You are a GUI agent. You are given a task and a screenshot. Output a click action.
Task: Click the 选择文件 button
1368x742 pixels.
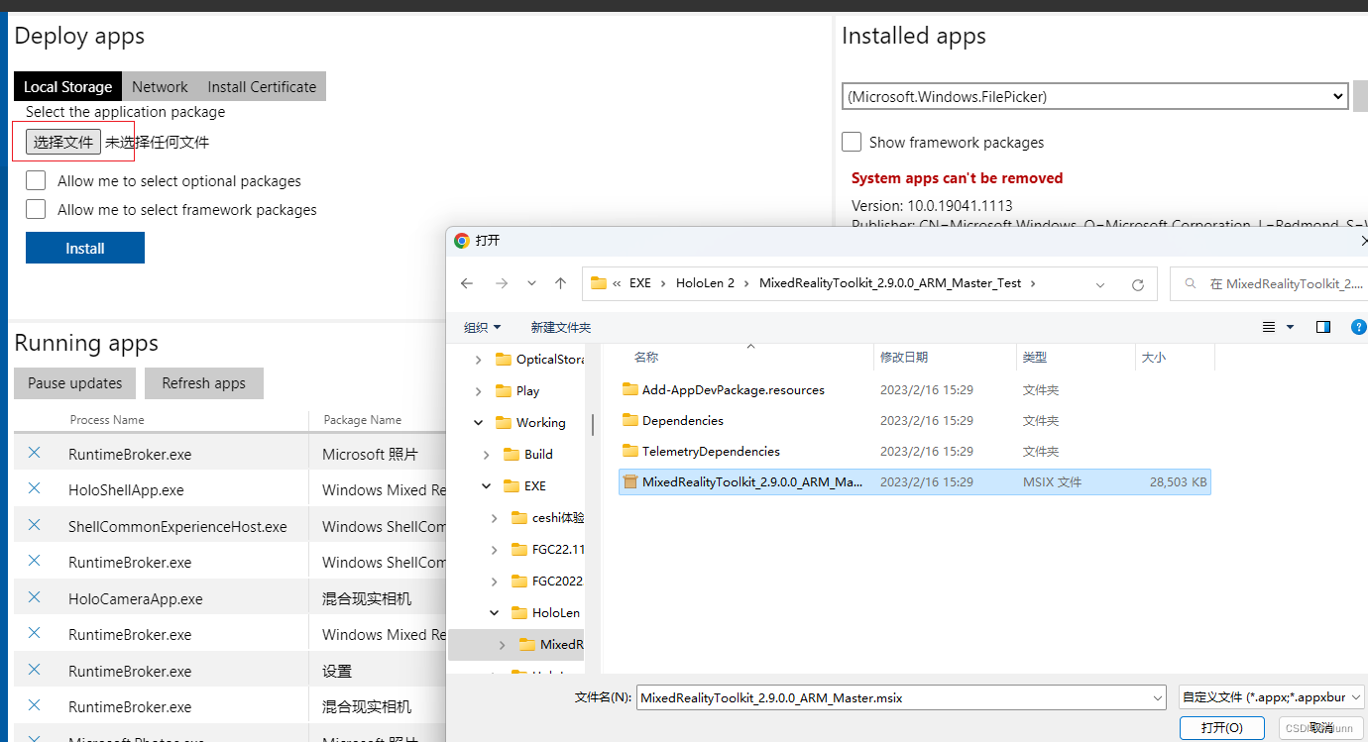[63, 142]
